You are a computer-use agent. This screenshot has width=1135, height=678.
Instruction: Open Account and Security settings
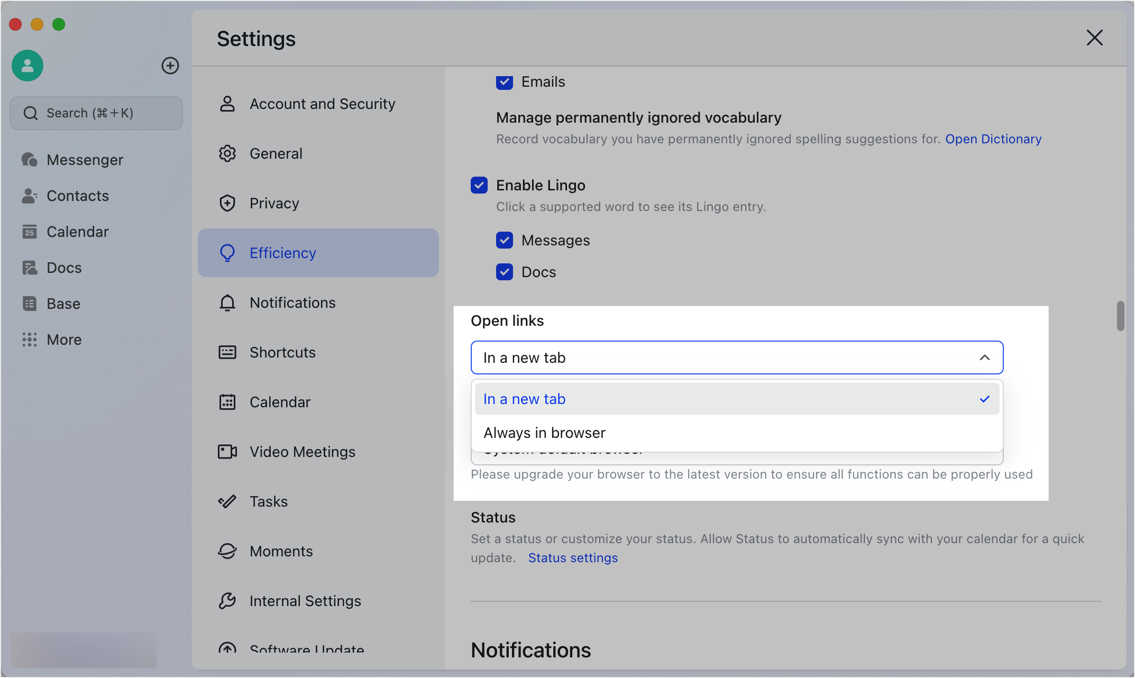(322, 104)
